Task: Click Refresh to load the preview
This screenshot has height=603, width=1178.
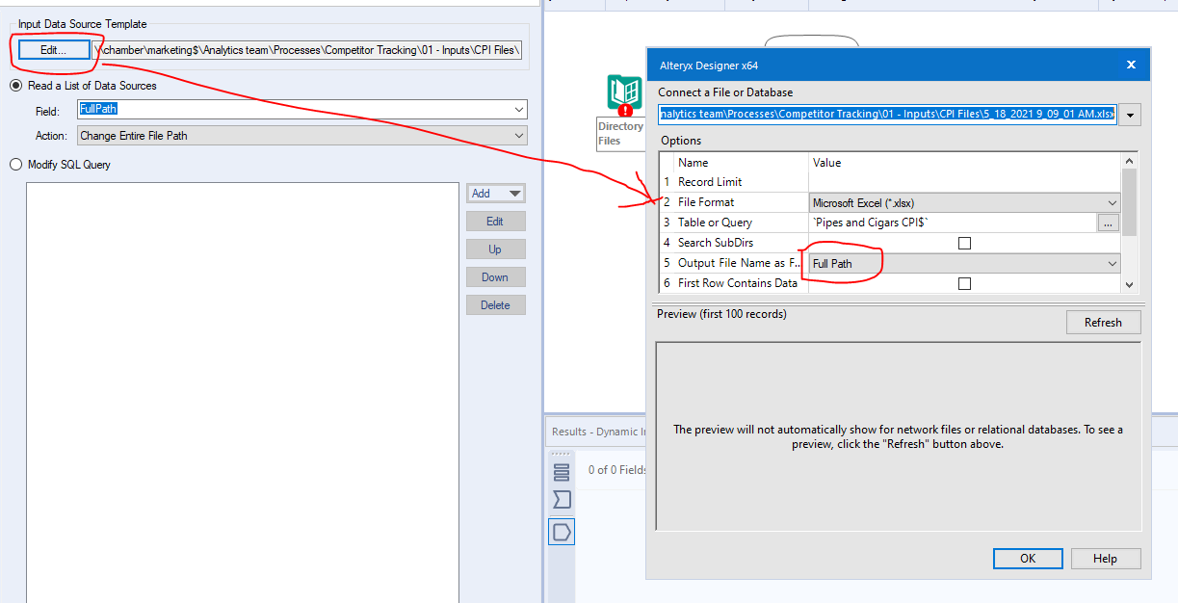Action: pos(1103,322)
